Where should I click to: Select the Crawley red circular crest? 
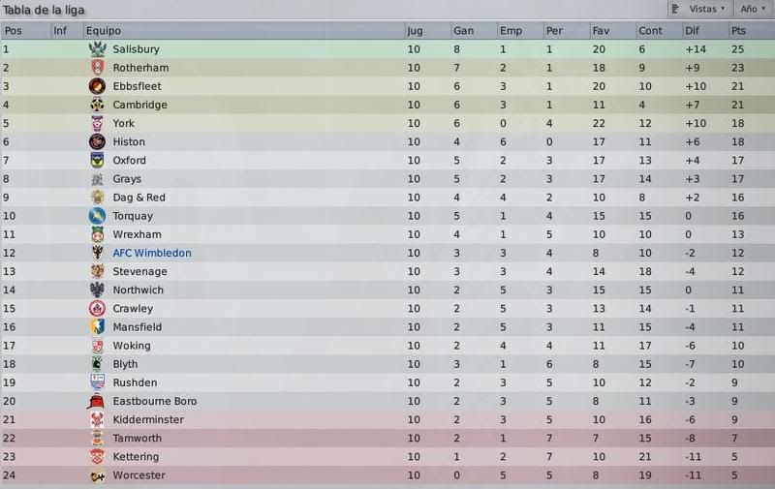click(98, 308)
